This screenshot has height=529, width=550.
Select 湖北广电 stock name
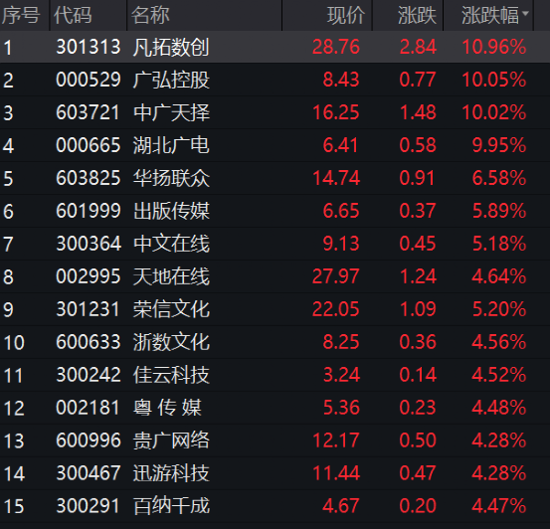pos(171,145)
